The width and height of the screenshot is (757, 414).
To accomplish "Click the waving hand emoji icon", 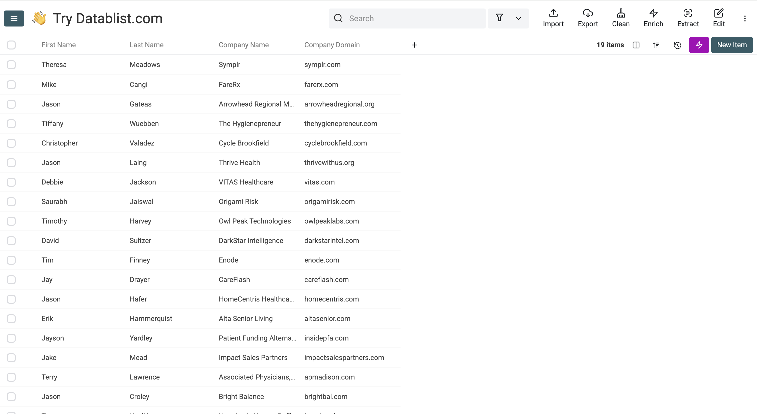I will coord(39,18).
